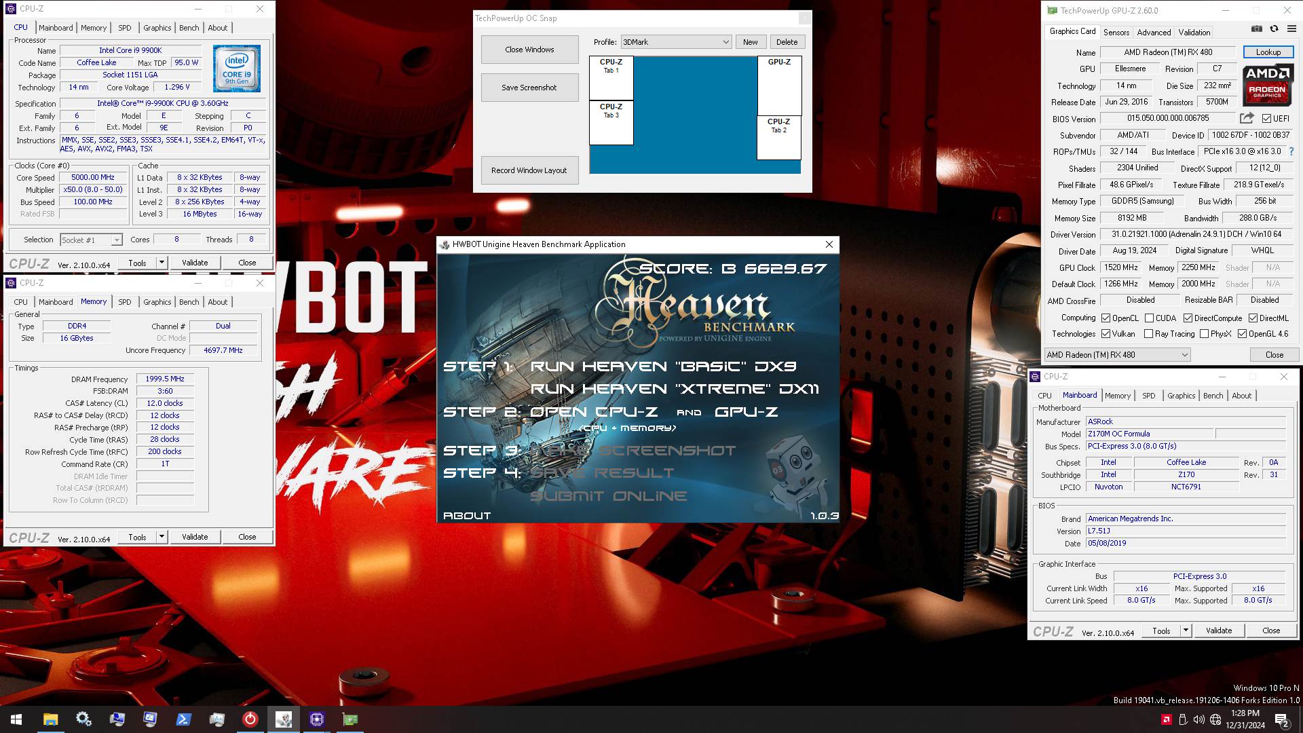Screen dimensions: 1303x733
Task: Toggle the Ray Tracing checkbox
Action: pyautogui.click(x=1148, y=333)
